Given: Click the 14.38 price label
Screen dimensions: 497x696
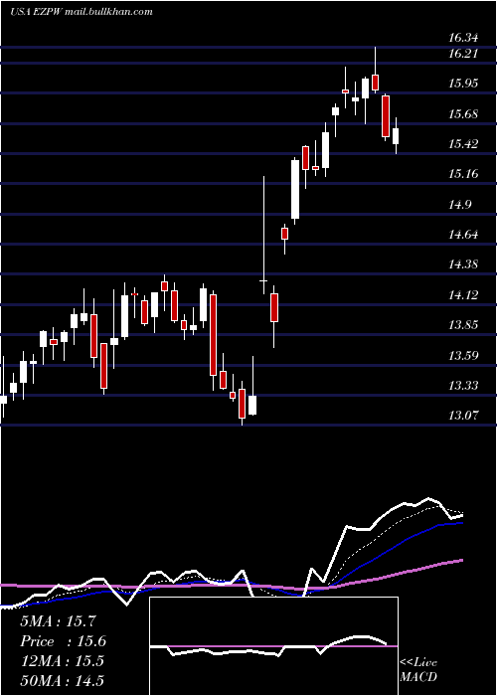Looking at the screenshot, I should [x=463, y=264].
